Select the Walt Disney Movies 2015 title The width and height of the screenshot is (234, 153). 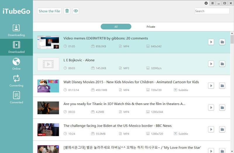coord(131,82)
